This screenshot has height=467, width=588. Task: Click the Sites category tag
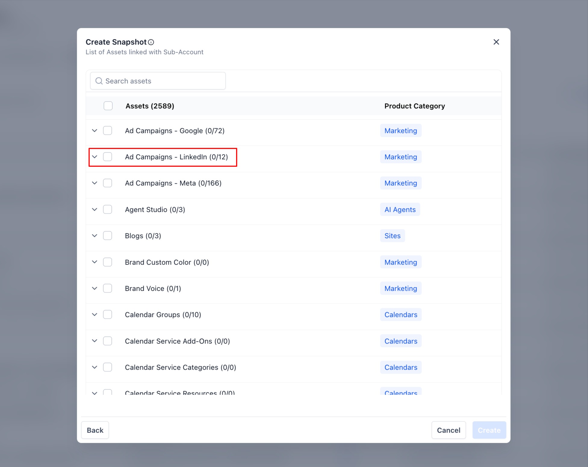[x=392, y=236]
